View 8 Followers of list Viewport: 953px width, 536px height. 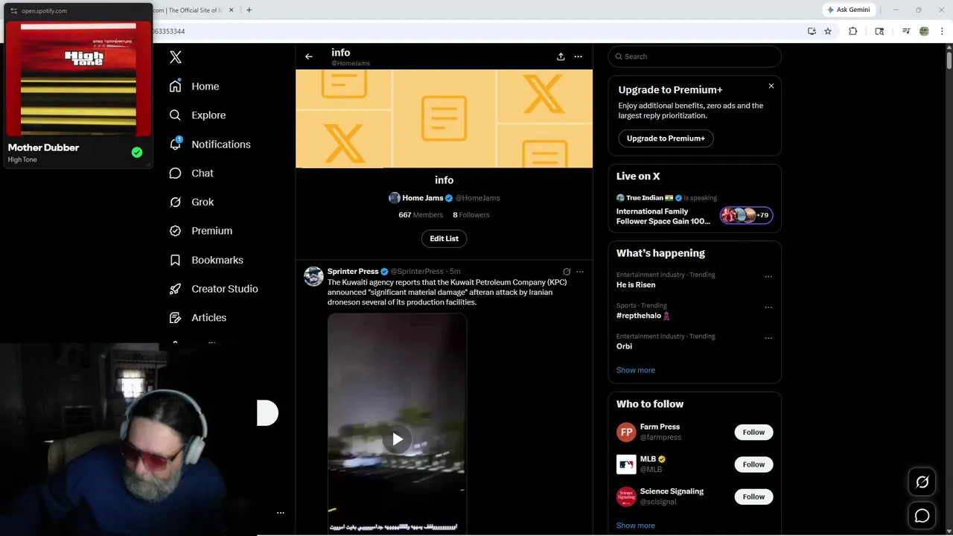pyautogui.click(x=471, y=214)
